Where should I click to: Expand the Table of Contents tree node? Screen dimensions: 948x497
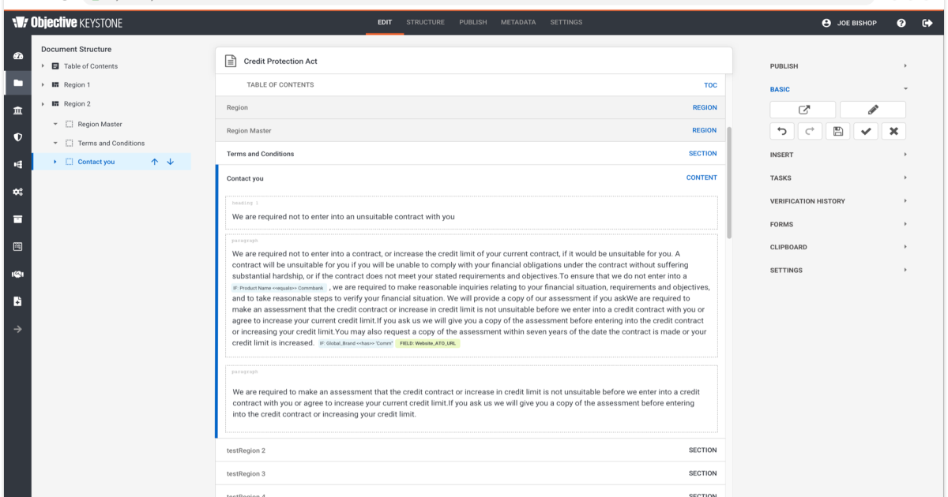tap(43, 65)
